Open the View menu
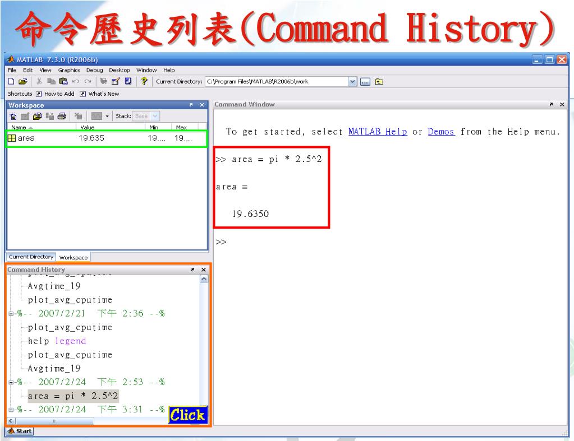 click(x=45, y=70)
